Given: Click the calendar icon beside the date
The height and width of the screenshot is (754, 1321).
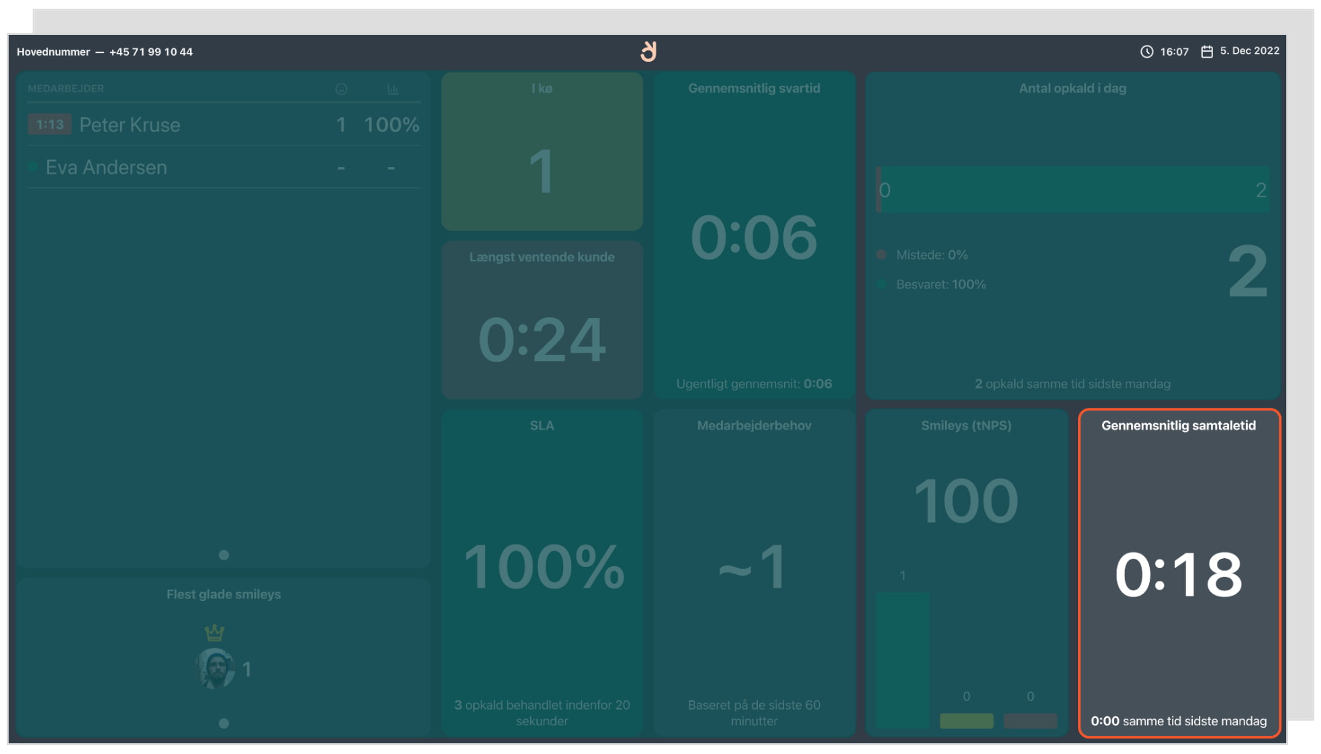Looking at the screenshot, I should (1207, 52).
